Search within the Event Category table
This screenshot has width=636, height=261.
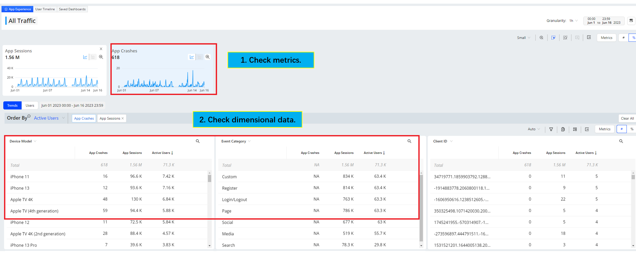(x=409, y=141)
